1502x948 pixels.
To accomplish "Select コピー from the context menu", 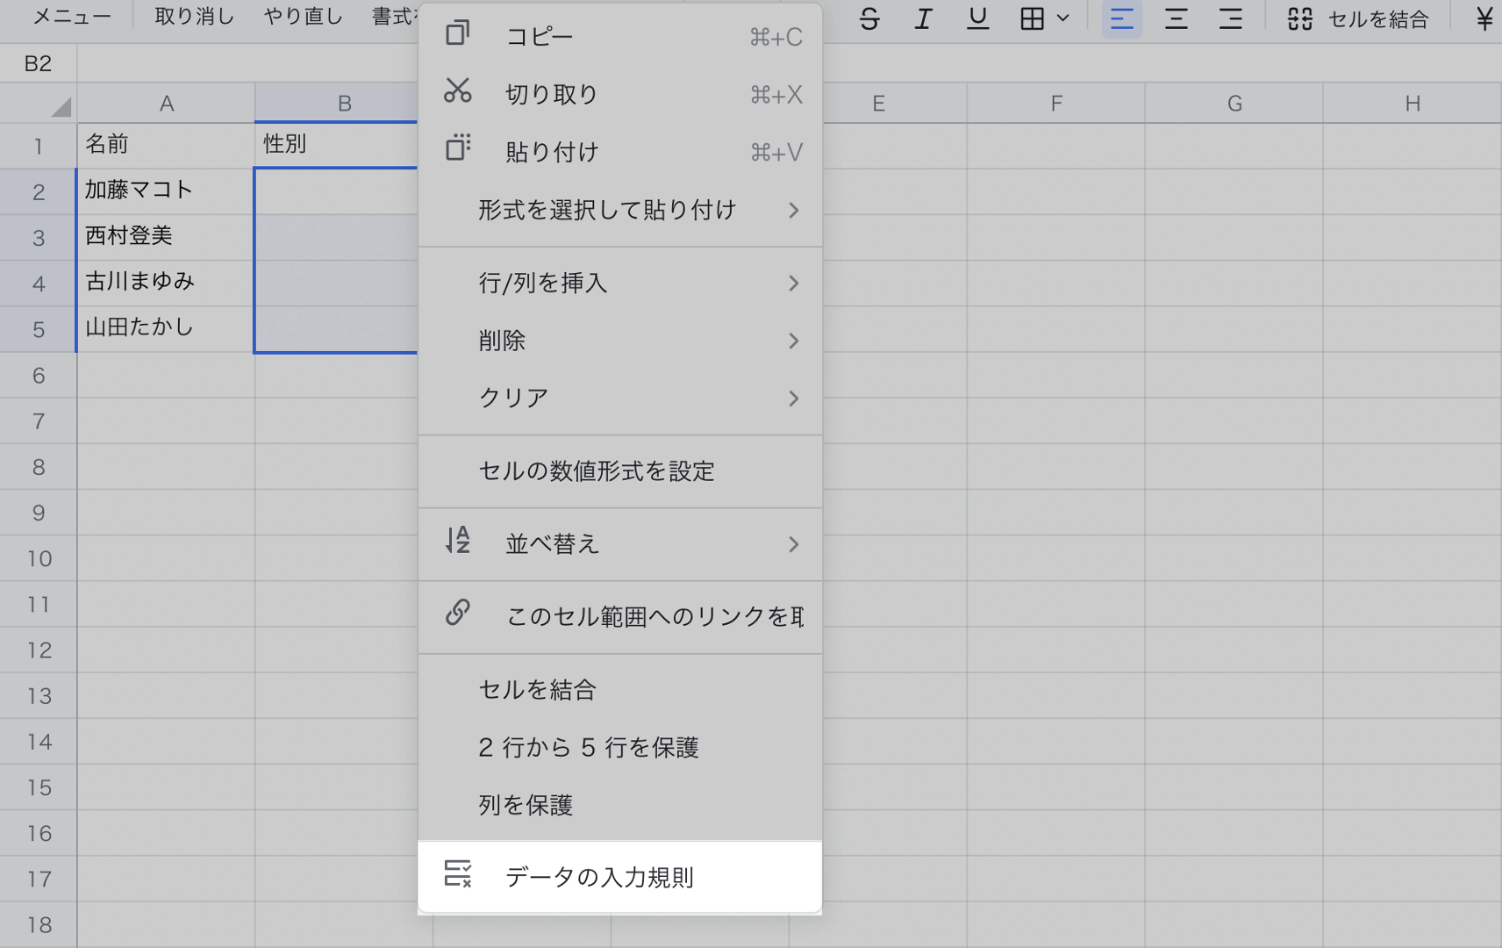I will coord(539,35).
